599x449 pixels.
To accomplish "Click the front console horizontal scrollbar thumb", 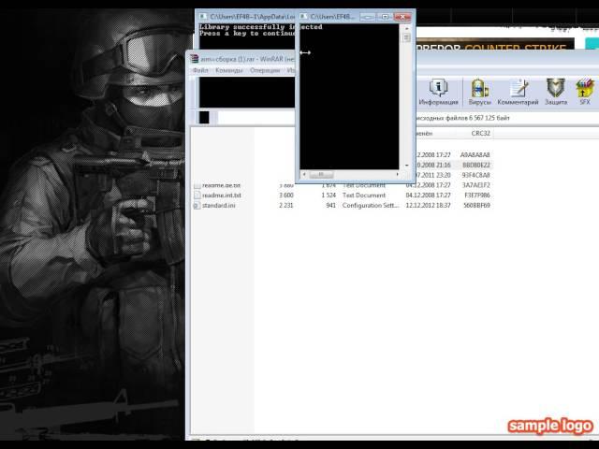I will coord(320,175).
